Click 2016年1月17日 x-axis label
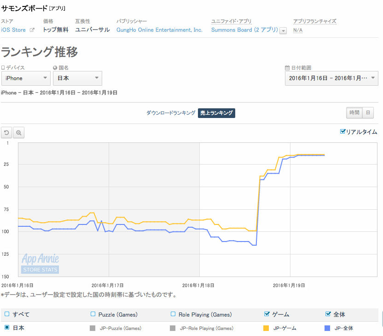The height and width of the screenshot is (336, 383). 107,285
